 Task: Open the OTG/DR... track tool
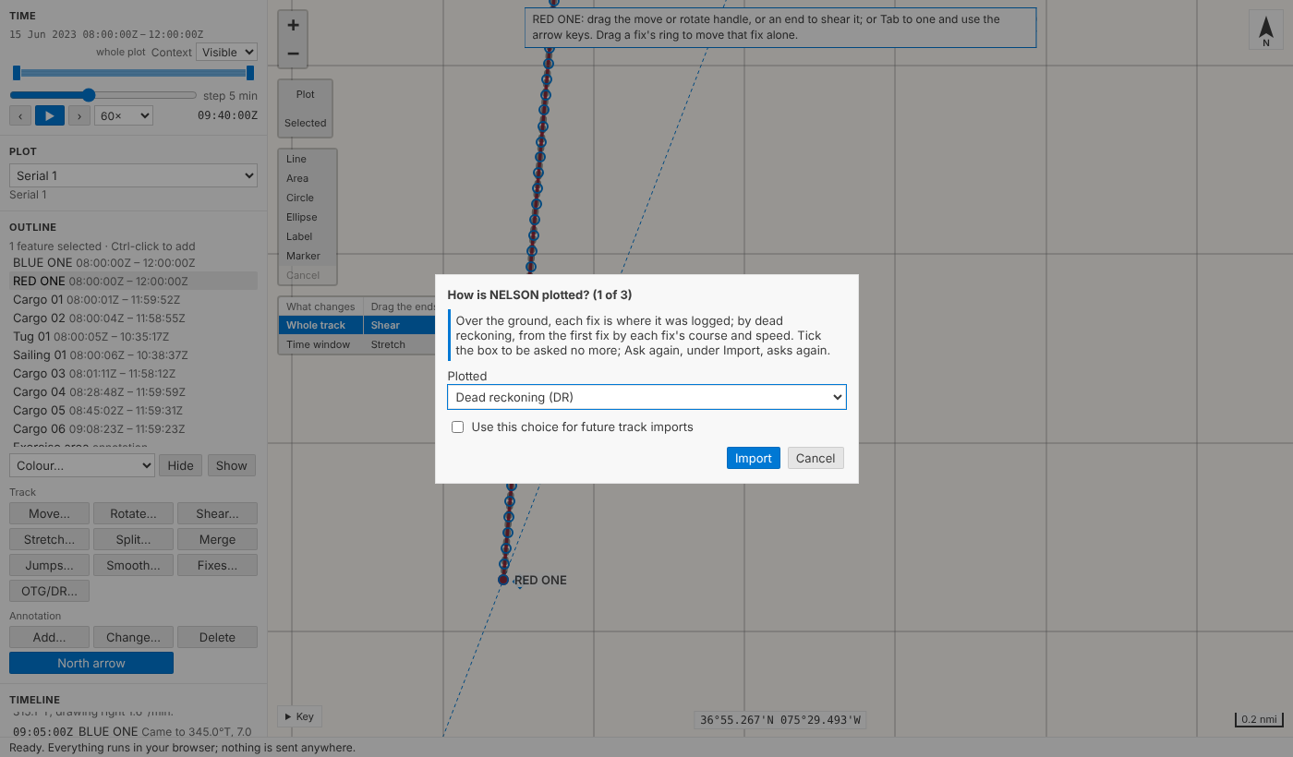(50, 591)
